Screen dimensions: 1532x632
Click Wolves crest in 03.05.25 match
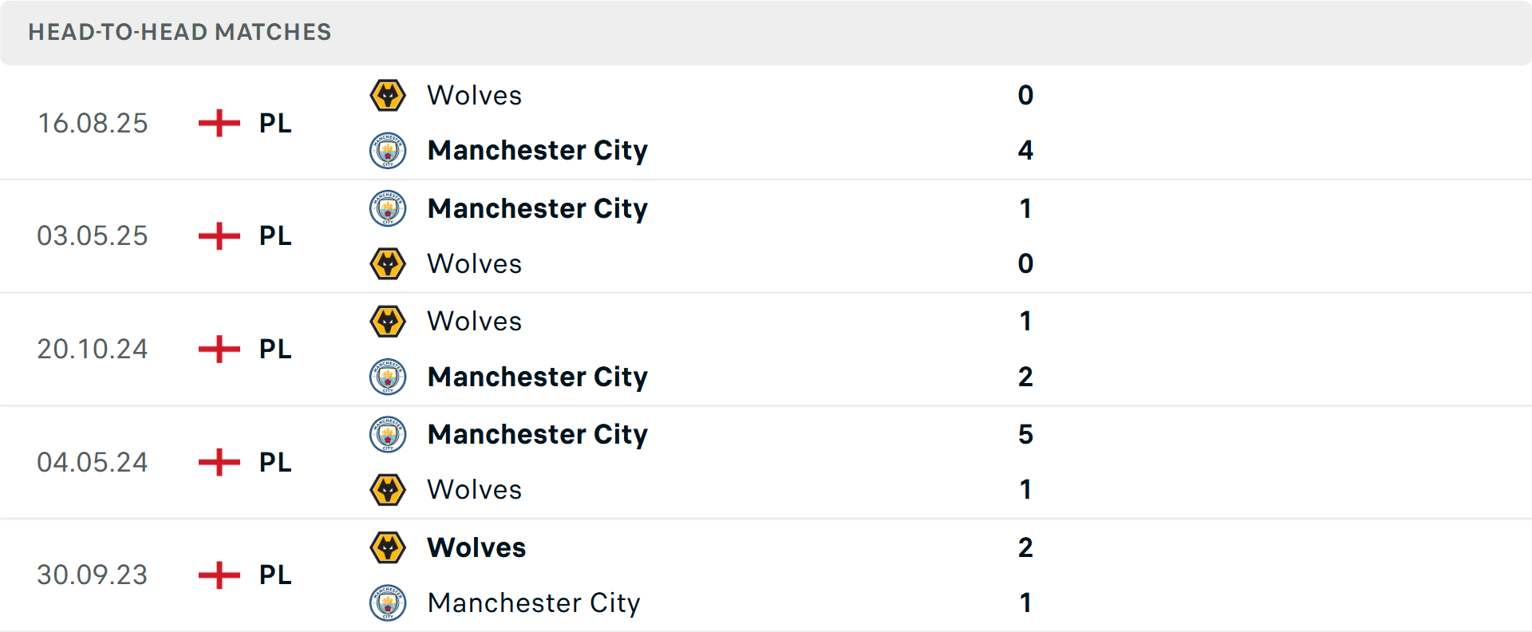[388, 264]
